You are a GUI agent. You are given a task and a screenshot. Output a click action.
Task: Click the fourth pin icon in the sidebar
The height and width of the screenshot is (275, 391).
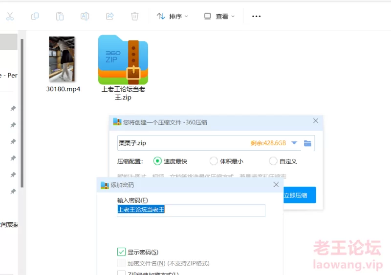(x=13, y=158)
